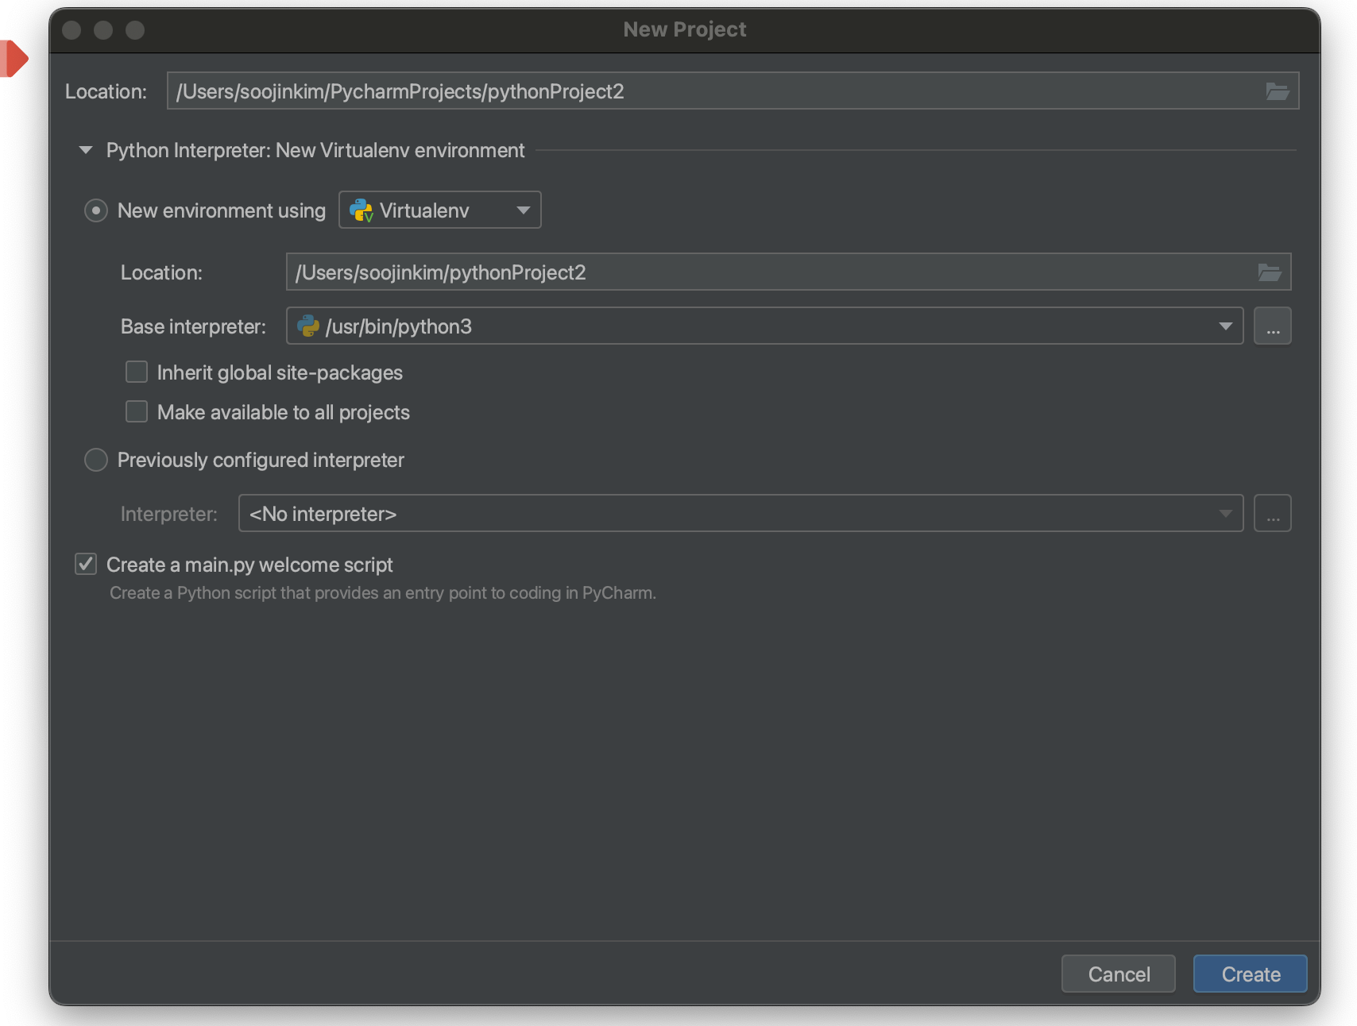
Task: Uncheck Create a main.py welcome script
Action: pos(86,565)
